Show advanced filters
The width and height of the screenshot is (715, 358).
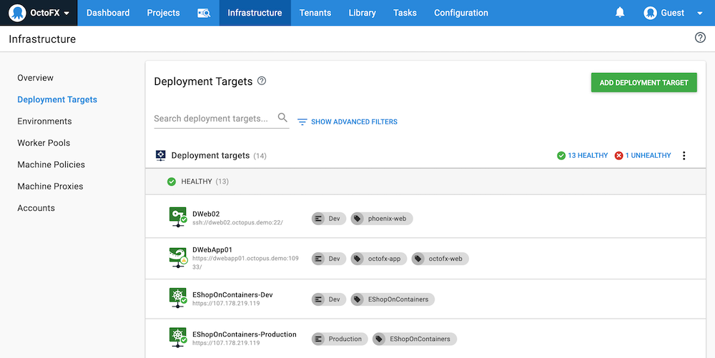(347, 122)
